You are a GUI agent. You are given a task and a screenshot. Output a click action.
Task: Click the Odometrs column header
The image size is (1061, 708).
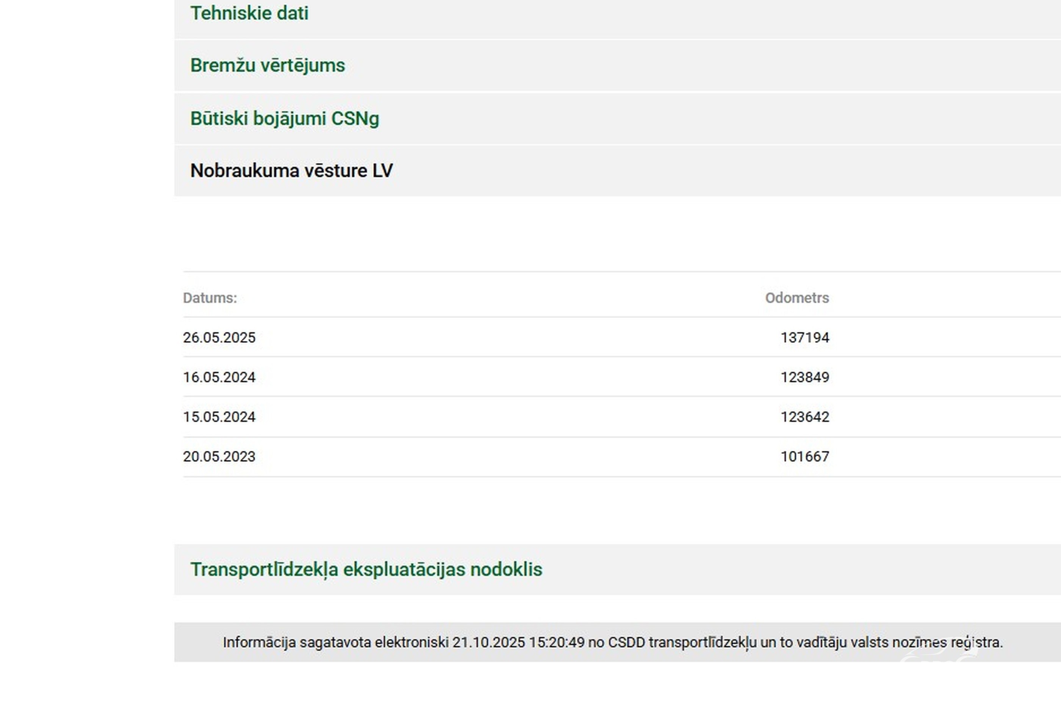pos(797,298)
